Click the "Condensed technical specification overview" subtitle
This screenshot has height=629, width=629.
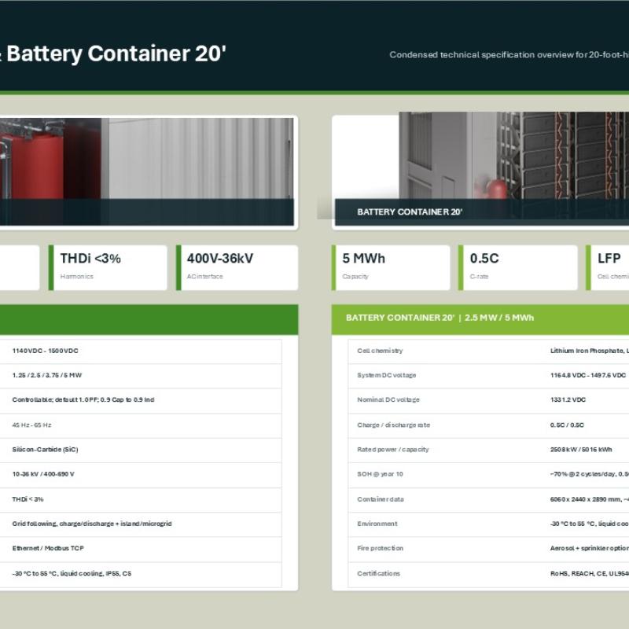(x=509, y=54)
